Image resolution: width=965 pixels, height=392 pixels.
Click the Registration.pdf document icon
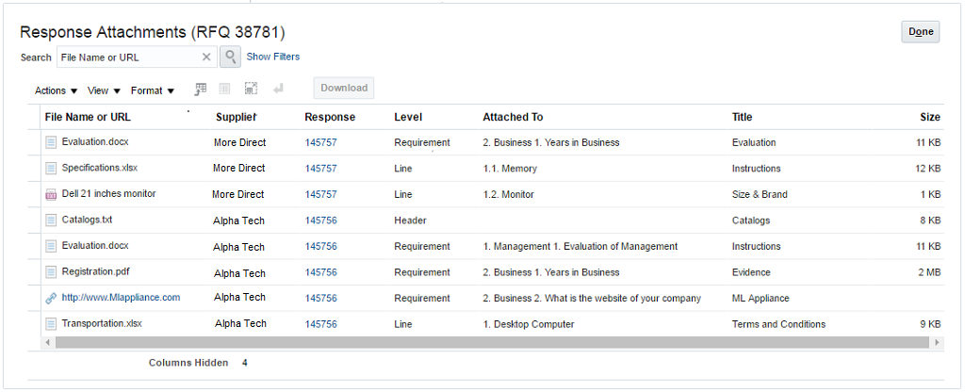(51, 272)
